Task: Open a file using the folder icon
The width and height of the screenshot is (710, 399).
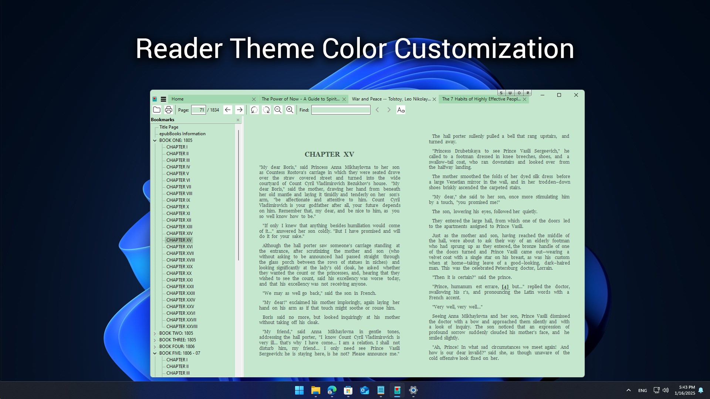Action: (157, 109)
